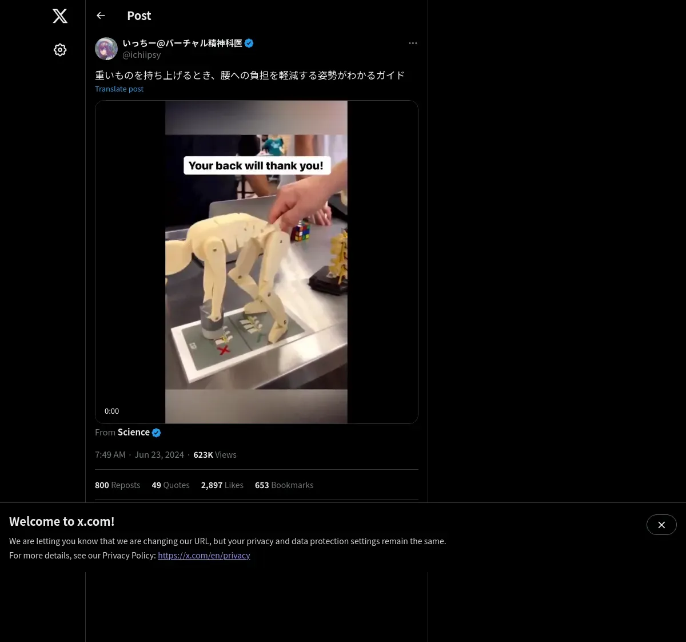View the 49 Quotes list
The width and height of the screenshot is (686, 642).
tap(170, 485)
